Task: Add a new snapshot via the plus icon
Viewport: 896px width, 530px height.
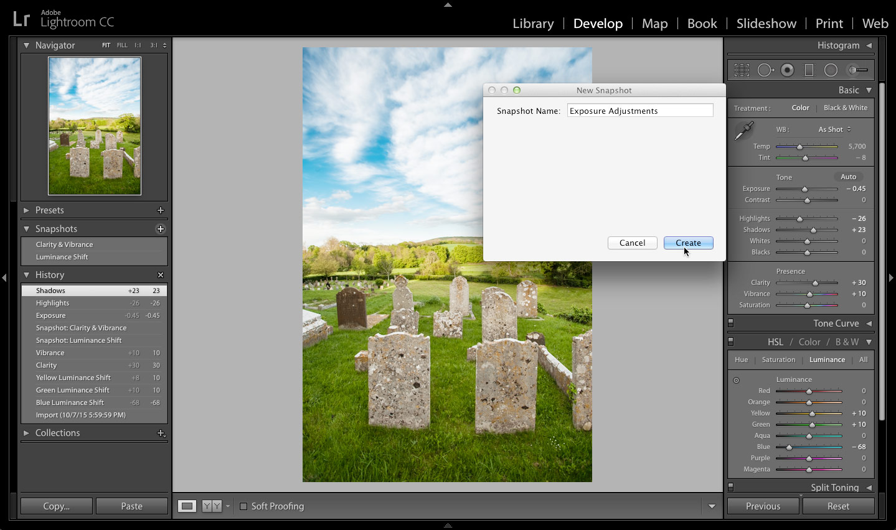Action: point(160,229)
